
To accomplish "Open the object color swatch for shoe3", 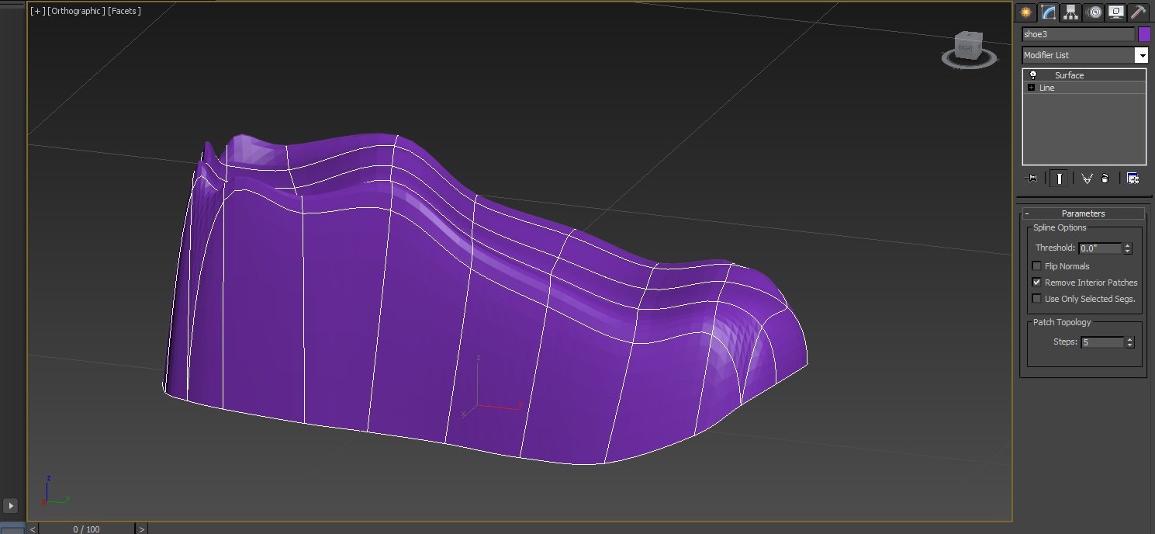I will (x=1145, y=33).
